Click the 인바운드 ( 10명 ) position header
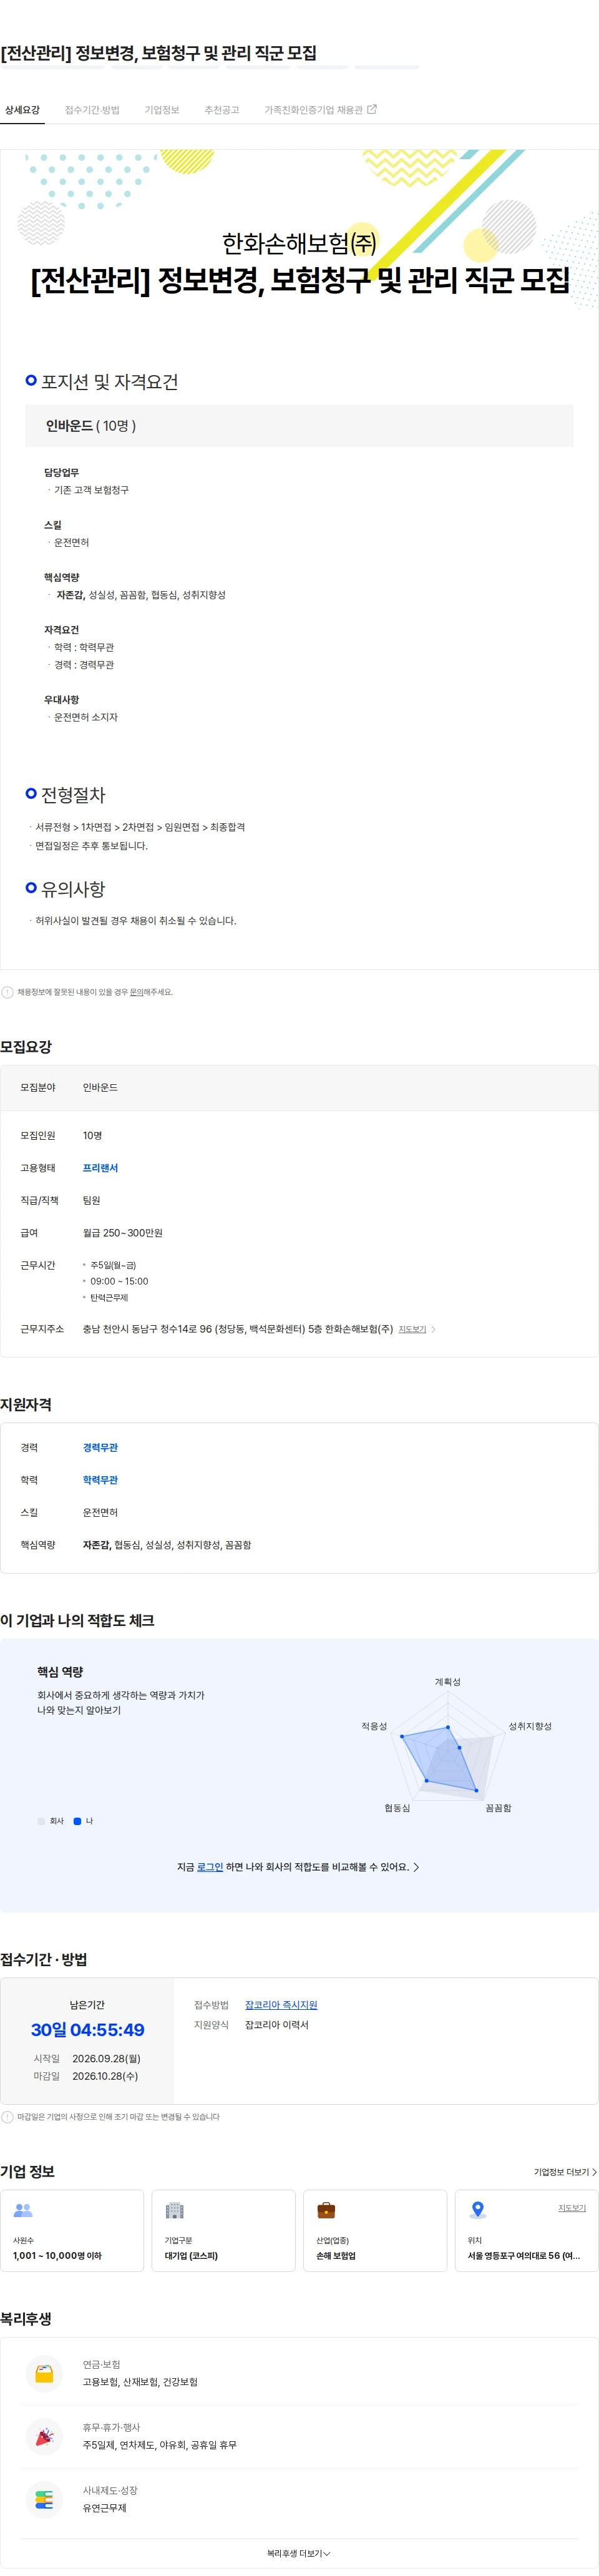This screenshot has height=2576, width=599. (x=299, y=426)
